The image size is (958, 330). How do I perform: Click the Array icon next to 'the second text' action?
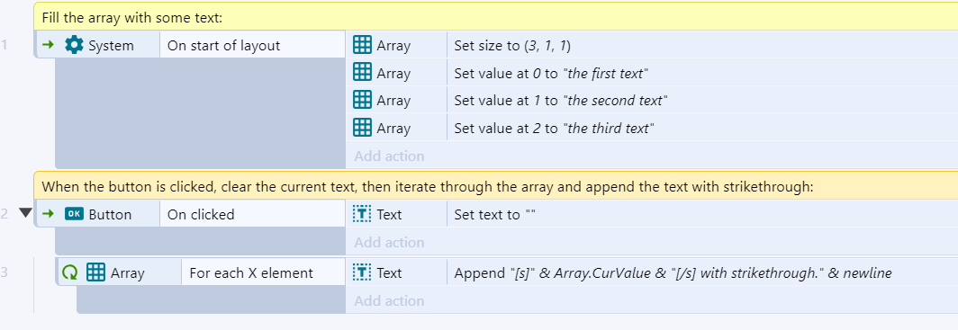coord(362,100)
